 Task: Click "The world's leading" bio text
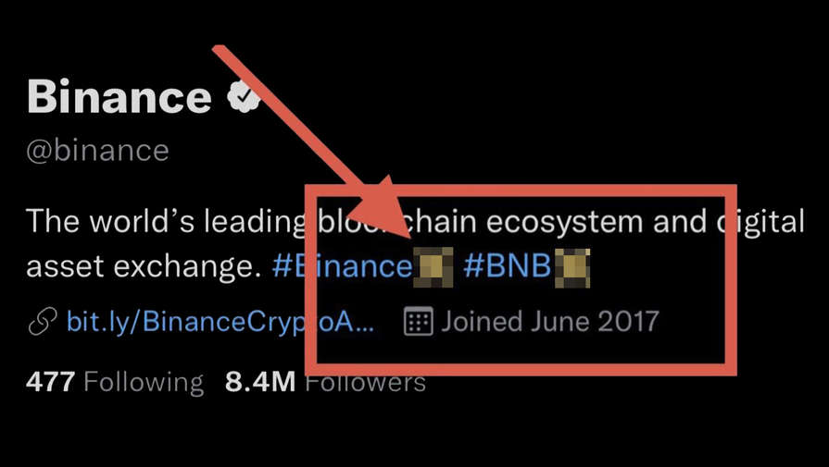166,222
